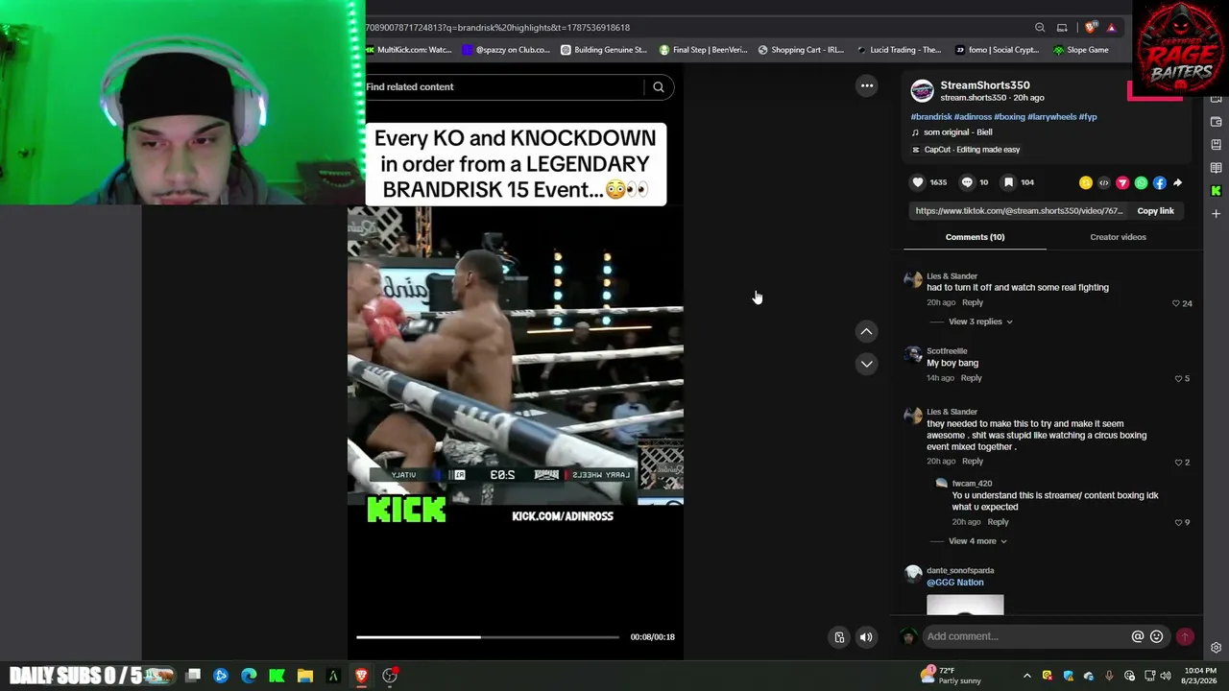Open sidebar settings gear icon
The height and width of the screenshot is (691, 1229).
point(1217,648)
